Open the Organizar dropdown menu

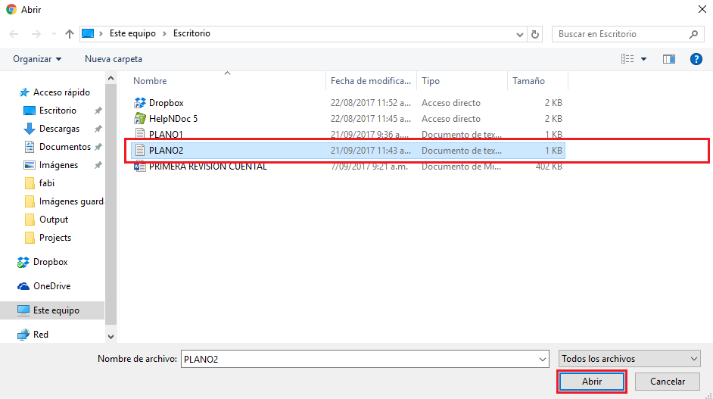[x=37, y=59]
